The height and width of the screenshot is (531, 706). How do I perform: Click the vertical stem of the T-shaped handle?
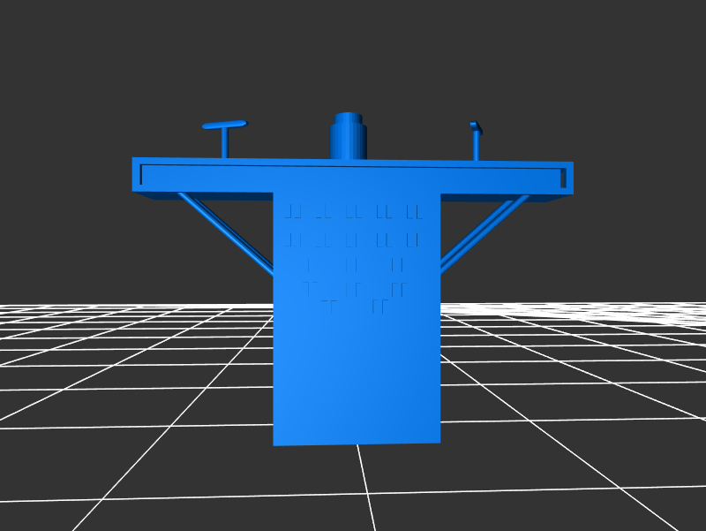[224, 143]
